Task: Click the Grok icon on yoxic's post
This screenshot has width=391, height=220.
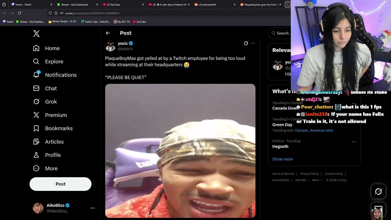Action: pos(246,43)
